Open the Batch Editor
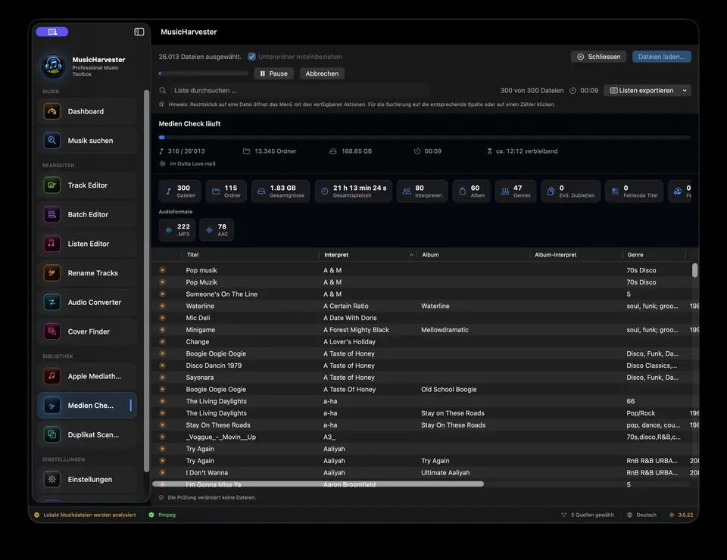 pos(87,214)
